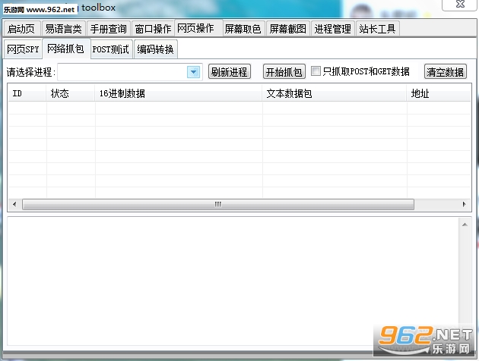This screenshot has height=361, width=479.
Task: Click inside the lower packet detail text area
Action: point(233,281)
